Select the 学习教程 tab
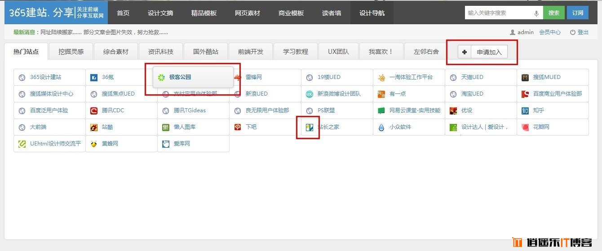The image size is (602, 251). pyautogui.click(x=296, y=52)
